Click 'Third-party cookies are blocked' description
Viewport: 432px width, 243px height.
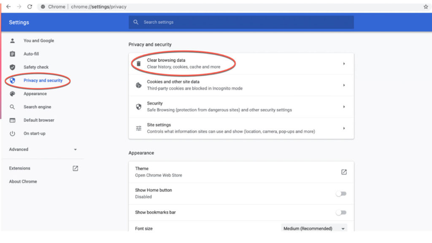pos(195,88)
